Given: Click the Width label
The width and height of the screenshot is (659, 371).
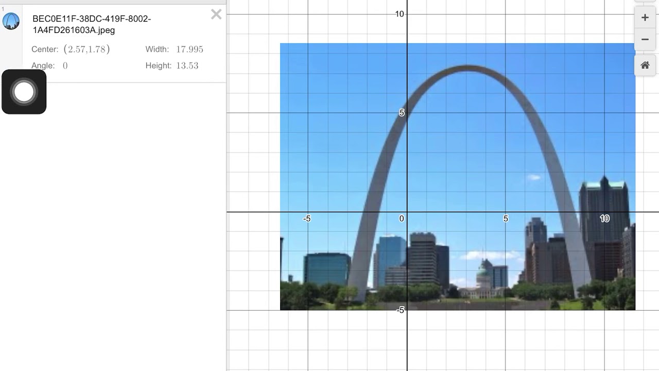Looking at the screenshot, I should [157, 49].
